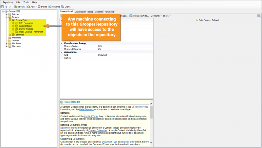Screen dimensions: 262x148
Task: Click the navigate forward arrow icon
Action: pyautogui.click(x=10, y=7)
